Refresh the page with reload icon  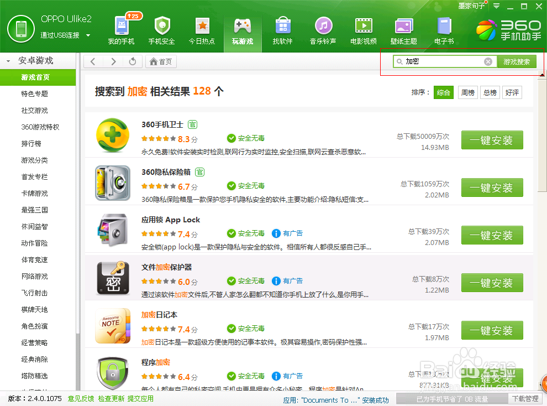coord(133,61)
